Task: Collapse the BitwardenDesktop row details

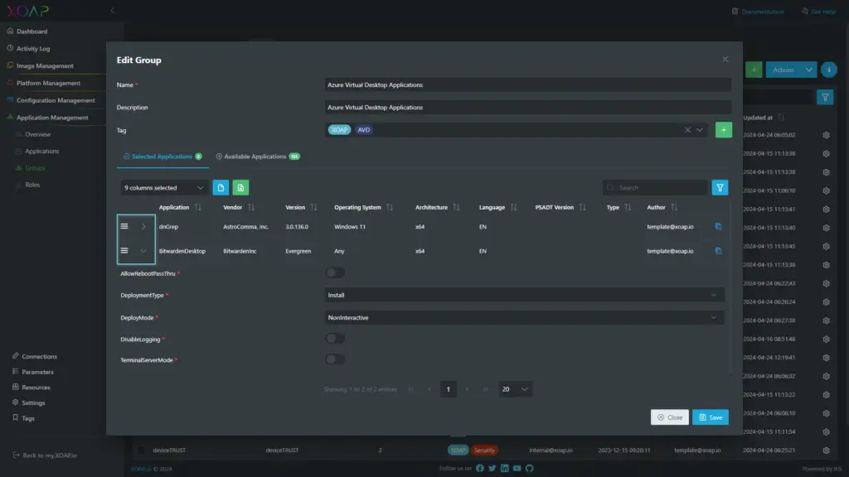Action: tap(143, 251)
